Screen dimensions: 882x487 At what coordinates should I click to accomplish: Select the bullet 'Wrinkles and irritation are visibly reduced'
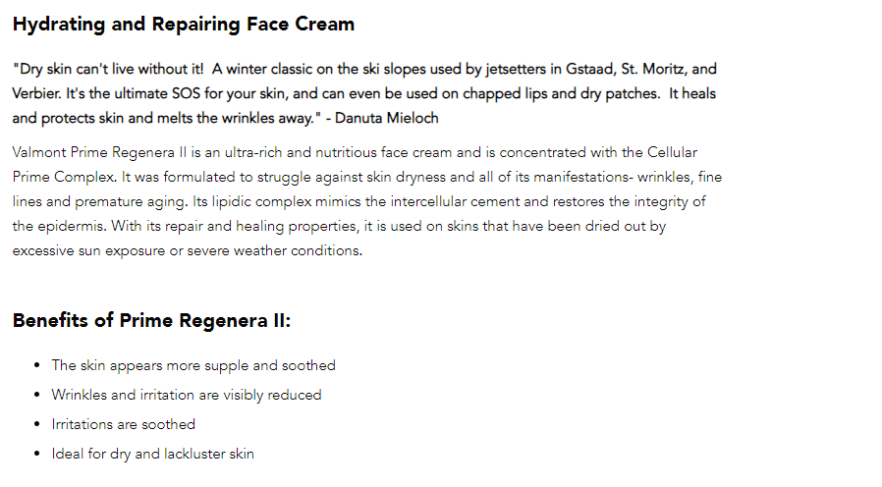click(x=187, y=395)
